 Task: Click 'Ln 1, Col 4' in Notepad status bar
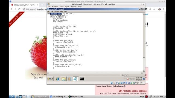[x=125, y=75]
